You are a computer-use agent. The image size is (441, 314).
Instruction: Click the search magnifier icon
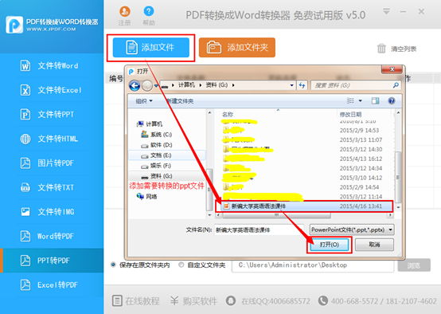pos(396,85)
